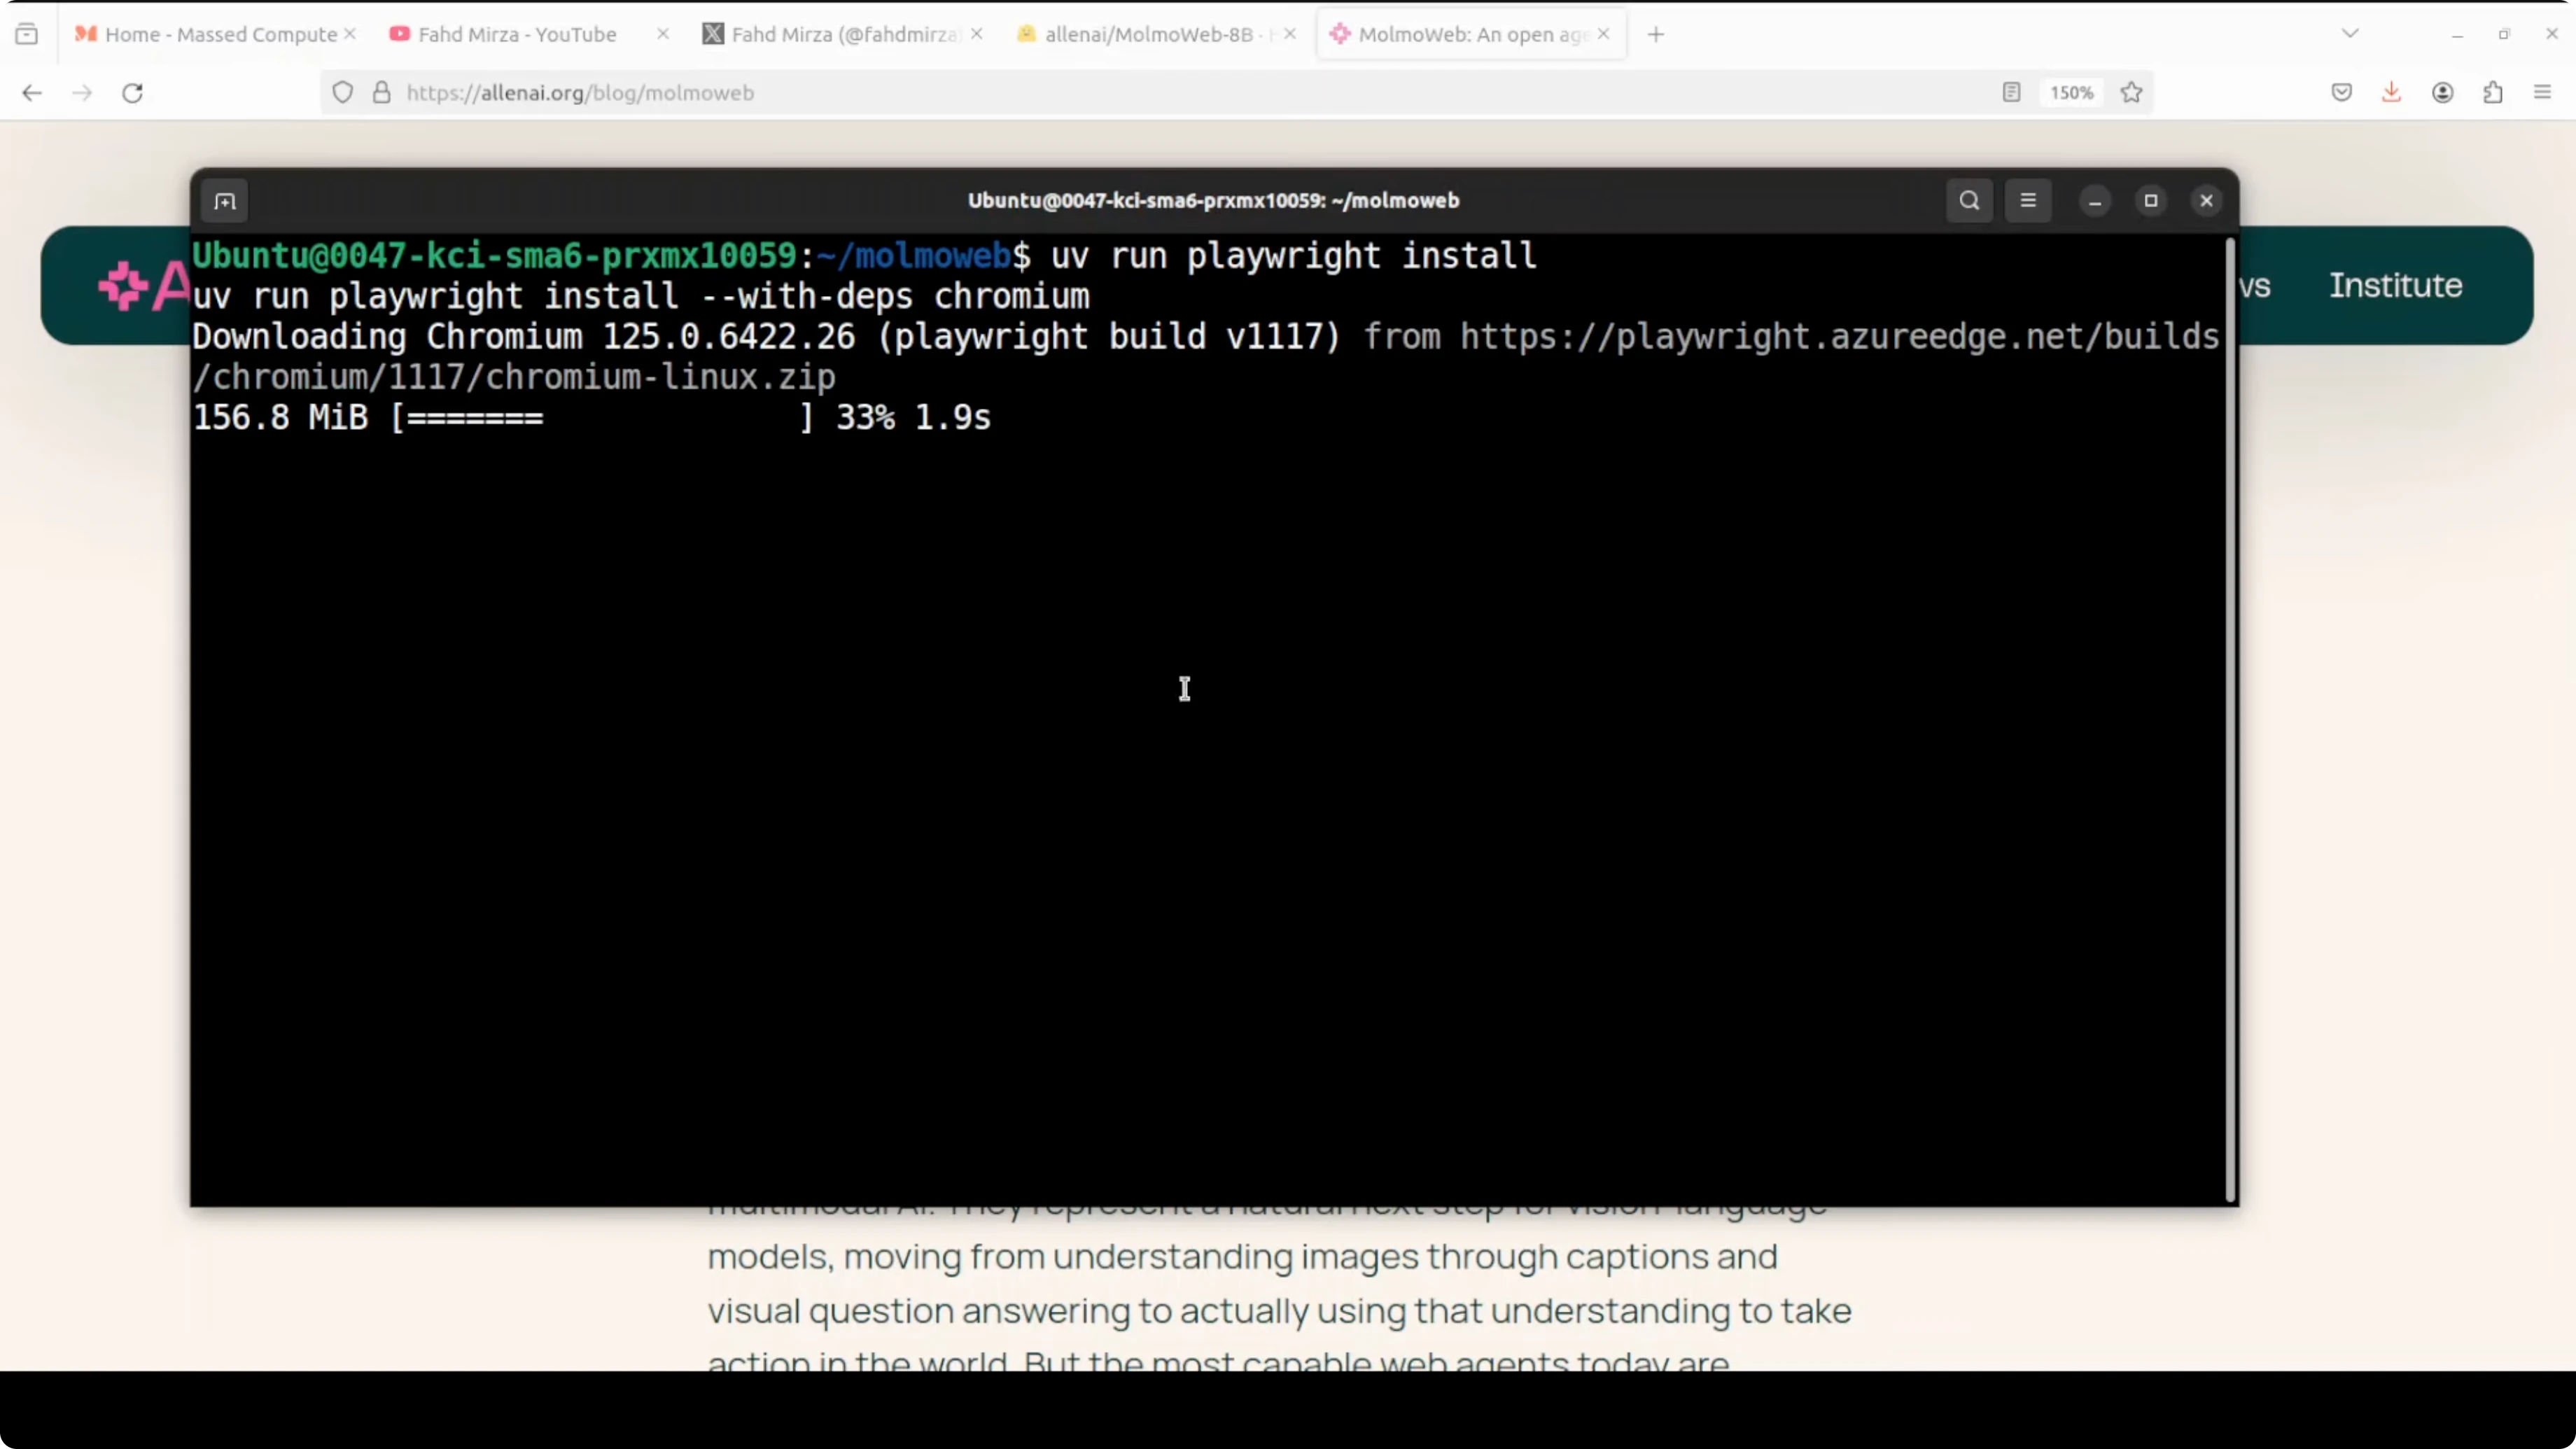2576x1449 pixels.
Task: Open the Firefox downloads panel
Action: point(2391,93)
